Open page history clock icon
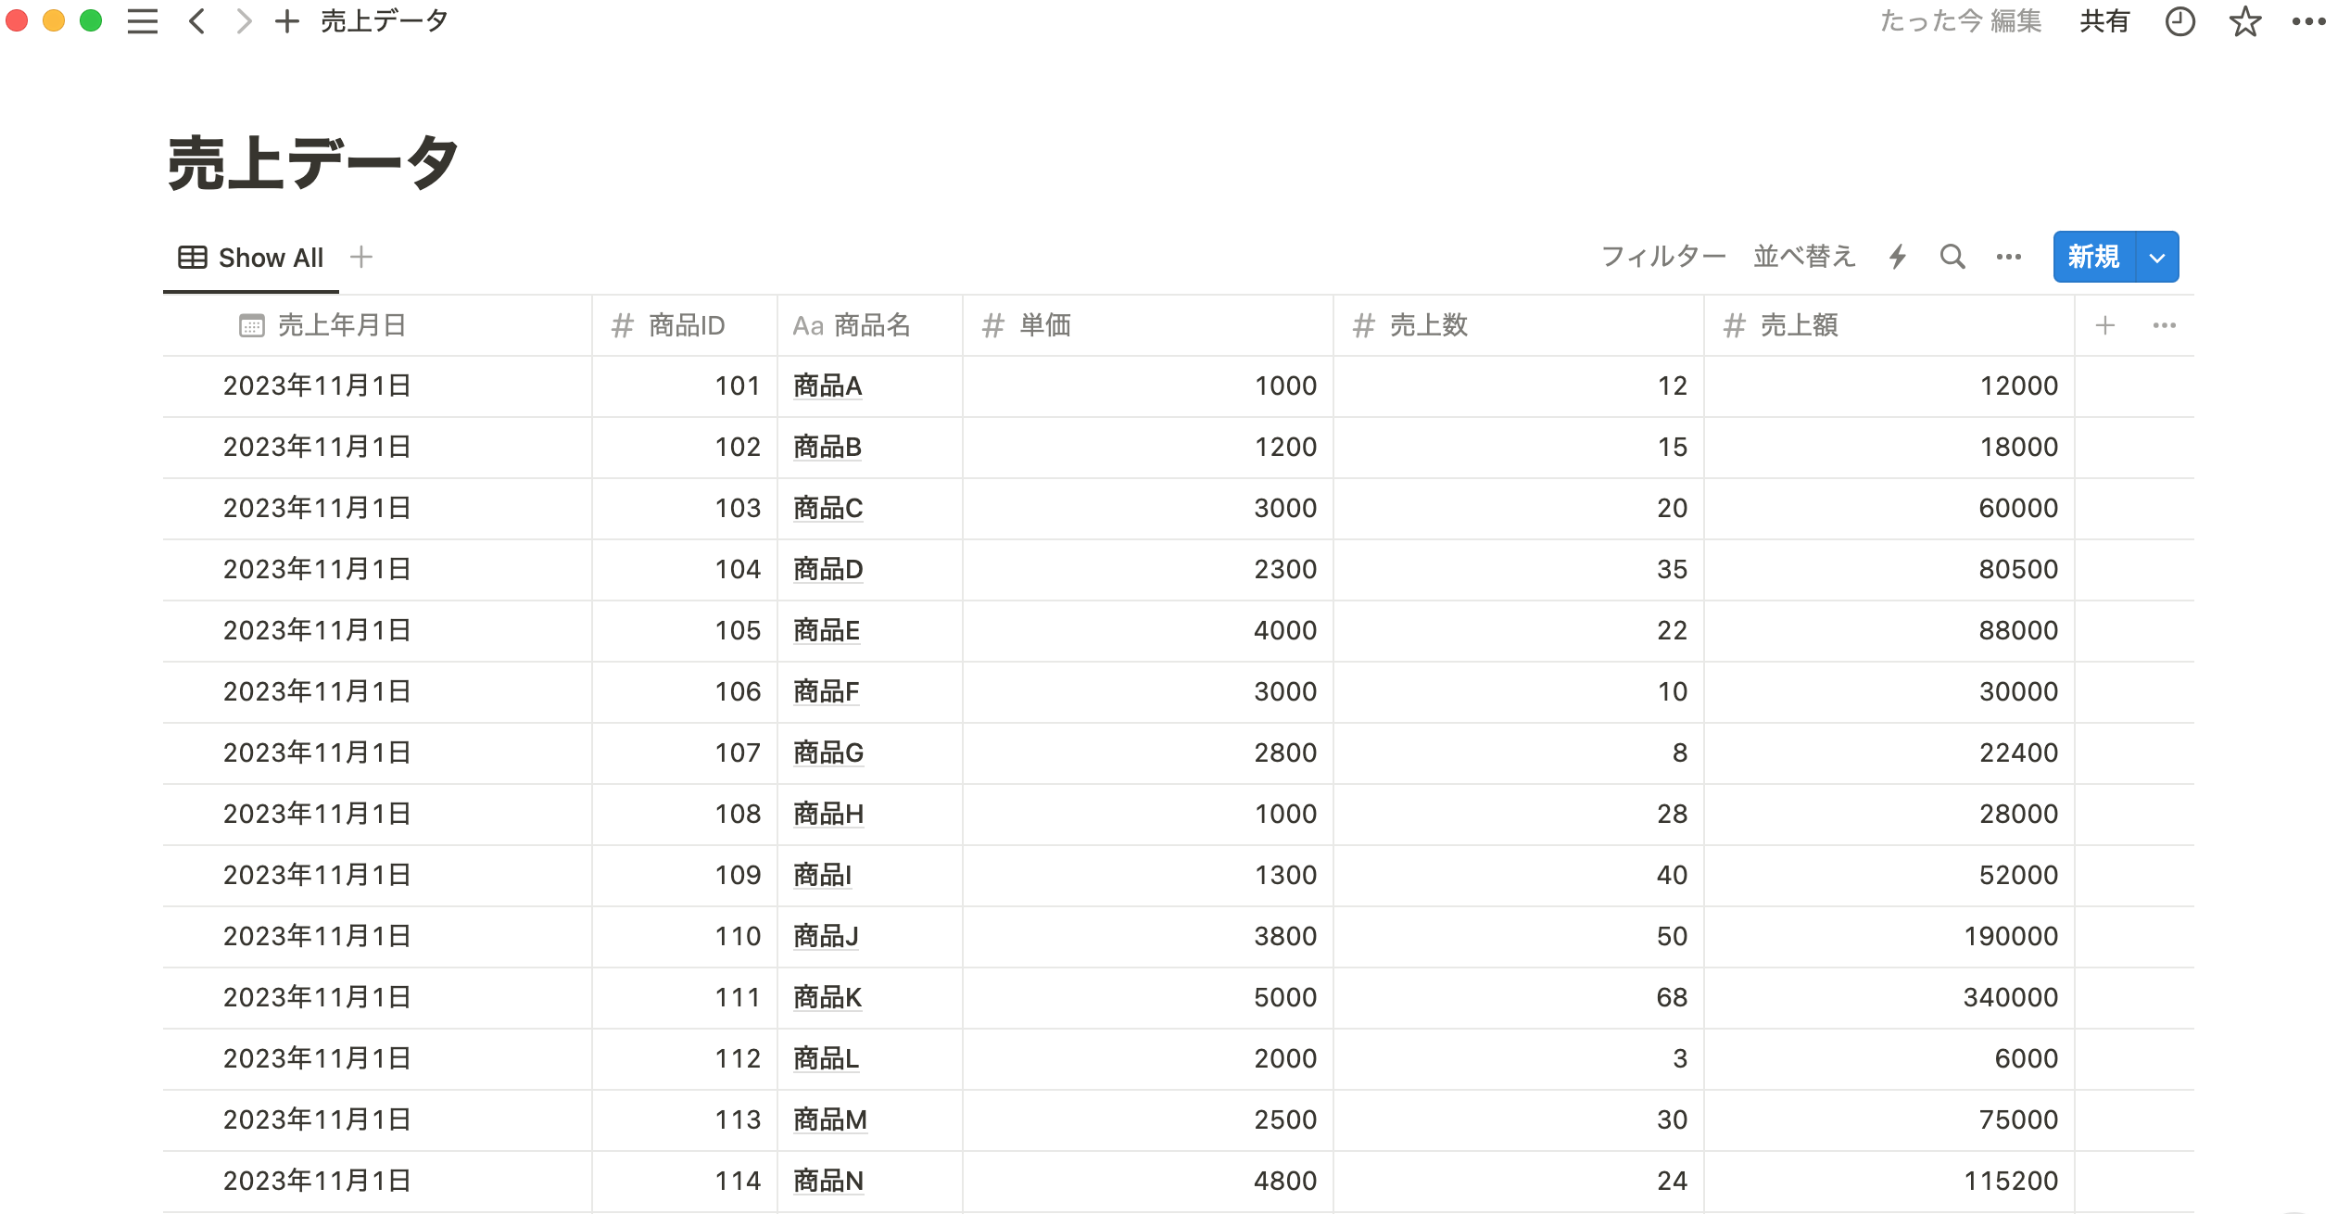 (x=2179, y=21)
